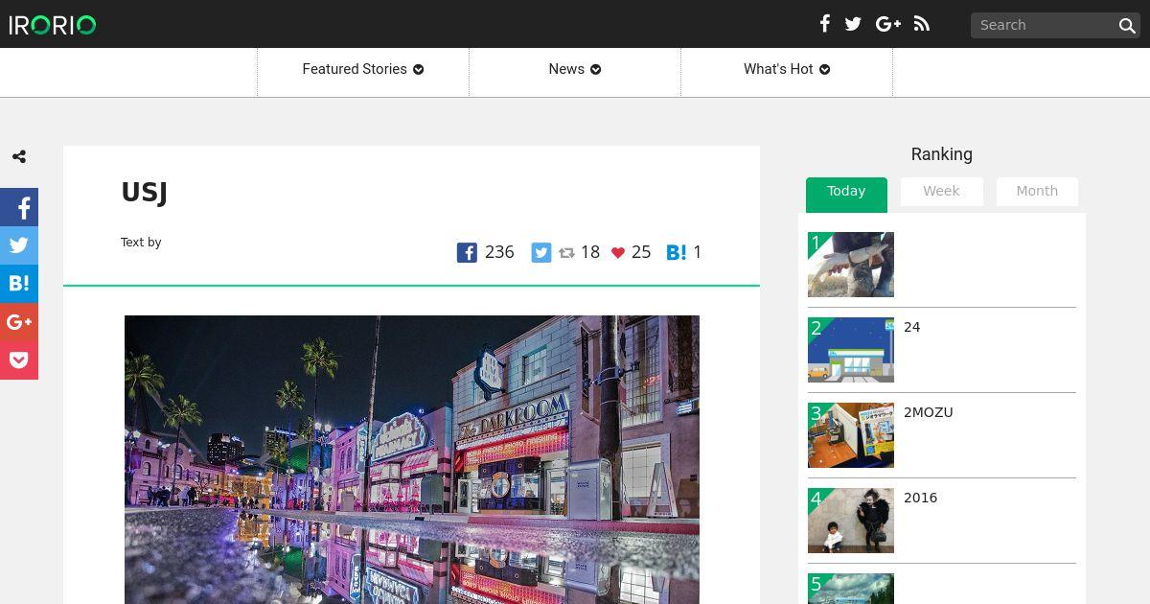Click the search magnifier icon
This screenshot has height=604, width=1150.
click(x=1127, y=26)
